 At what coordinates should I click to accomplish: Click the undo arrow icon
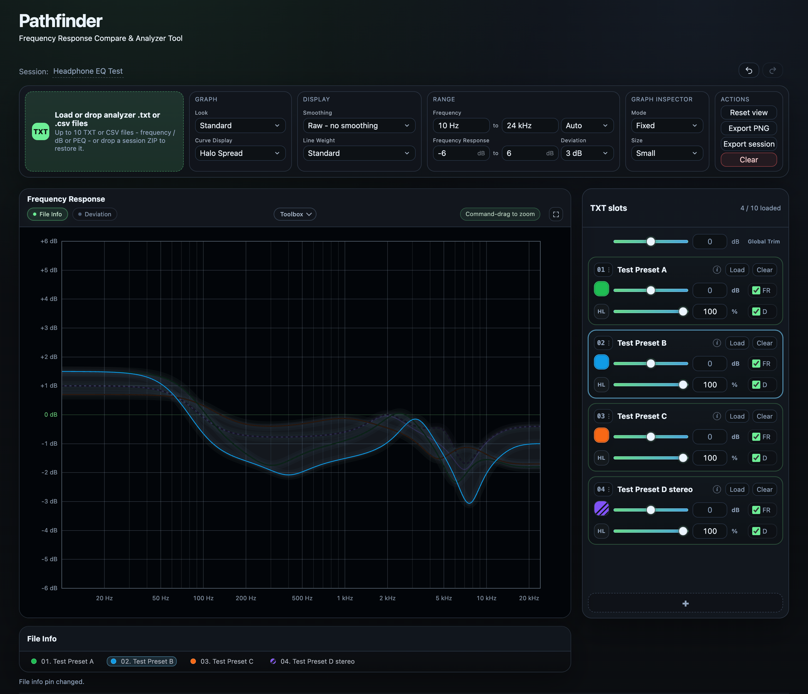coord(749,70)
